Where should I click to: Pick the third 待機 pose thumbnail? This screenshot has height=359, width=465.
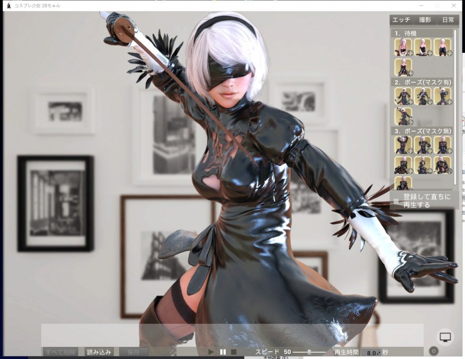tap(442, 47)
